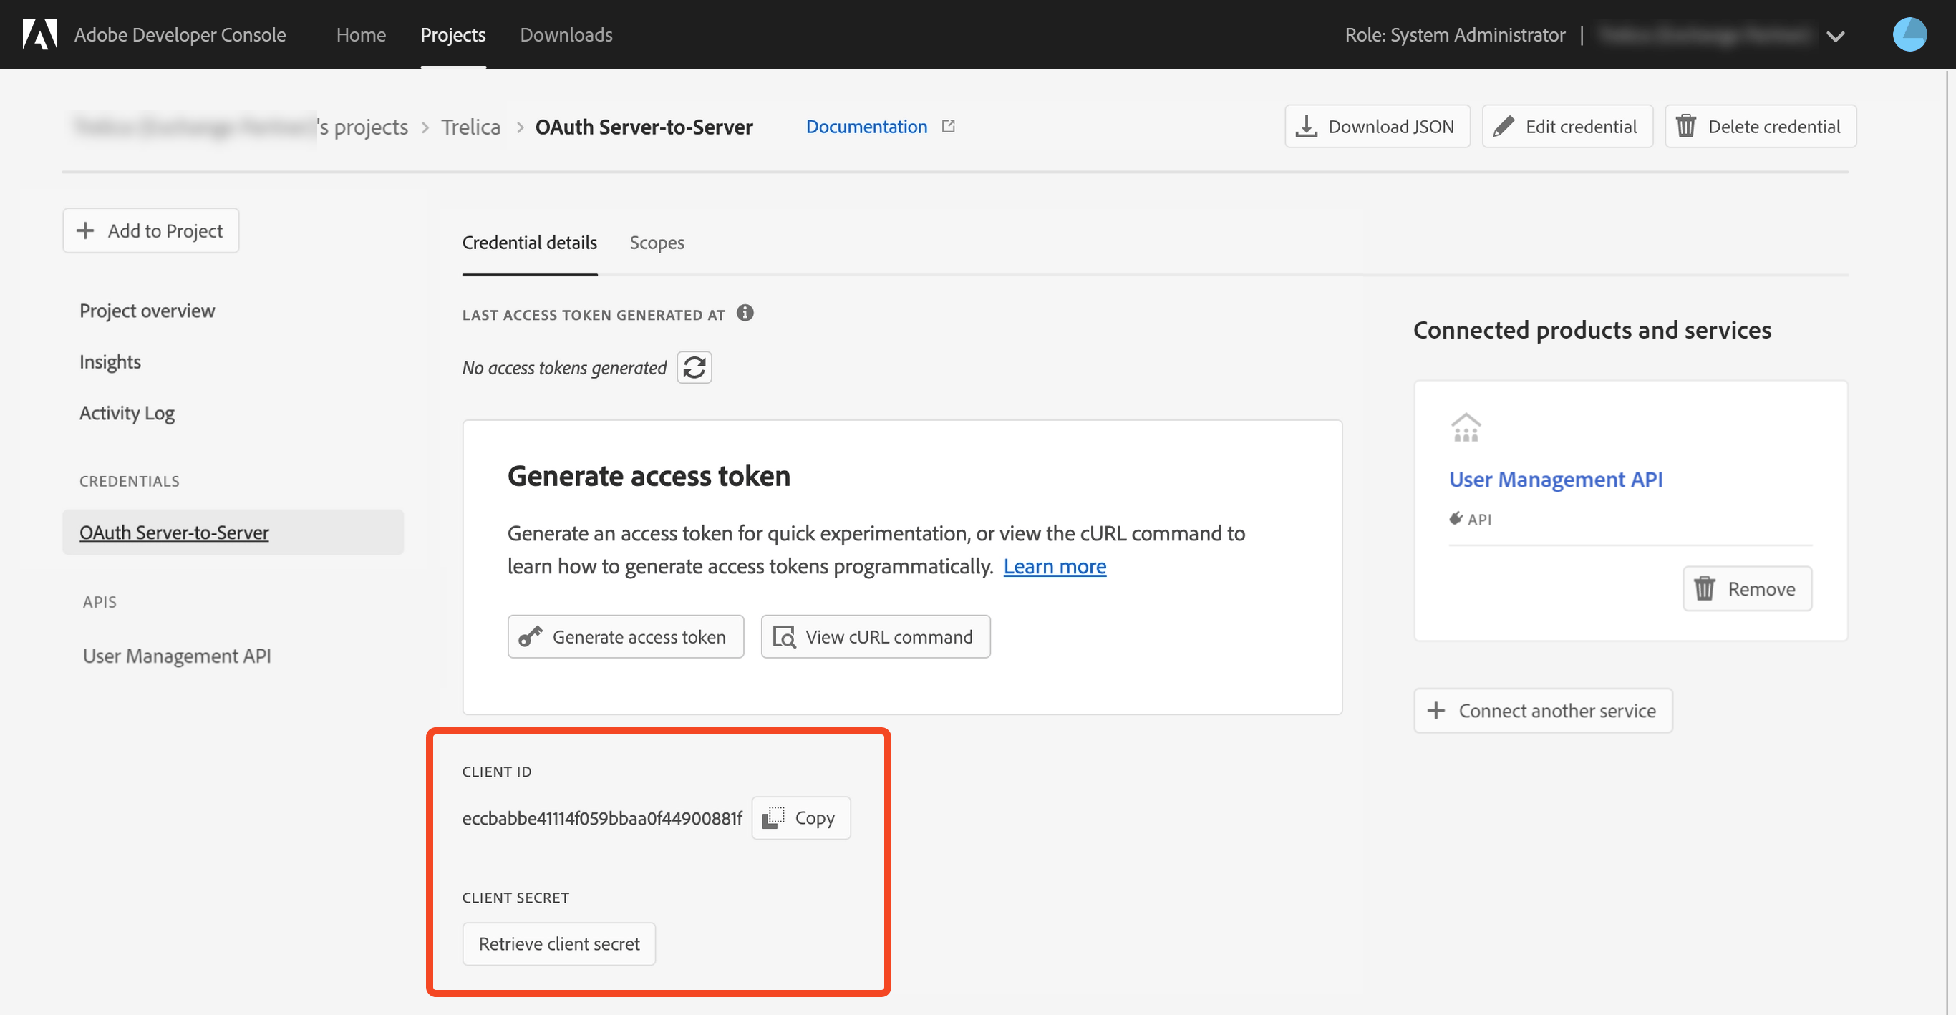Viewport: 1956px width, 1015px height.
Task: Remove the User Management API service
Action: click(x=1747, y=588)
